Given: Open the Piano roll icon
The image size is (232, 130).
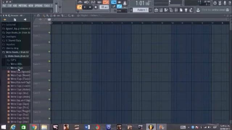Looking at the screenshot, I should click(166, 10).
